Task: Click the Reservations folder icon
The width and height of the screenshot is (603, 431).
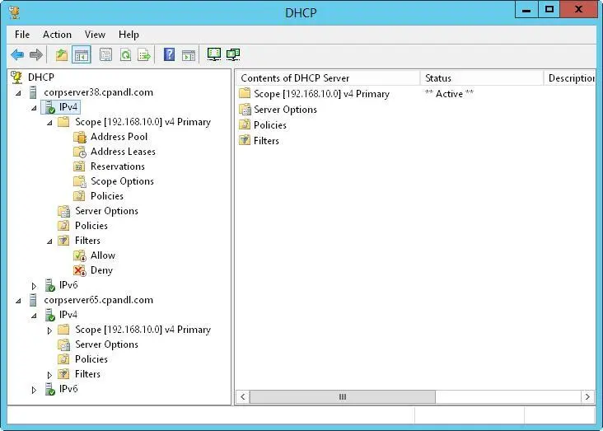Action: 79,166
